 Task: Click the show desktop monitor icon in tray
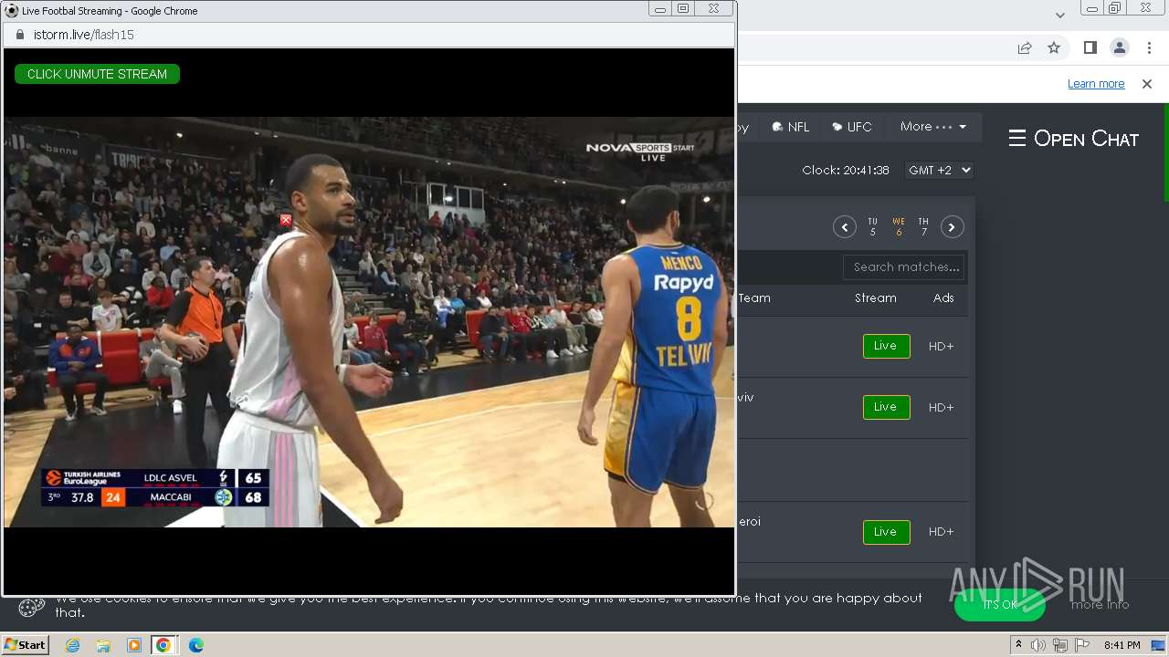click(x=1158, y=645)
